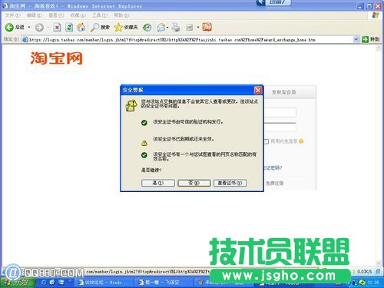Click the second quick launch icon
The image size is (384, 288).
(x=52, y=283)
